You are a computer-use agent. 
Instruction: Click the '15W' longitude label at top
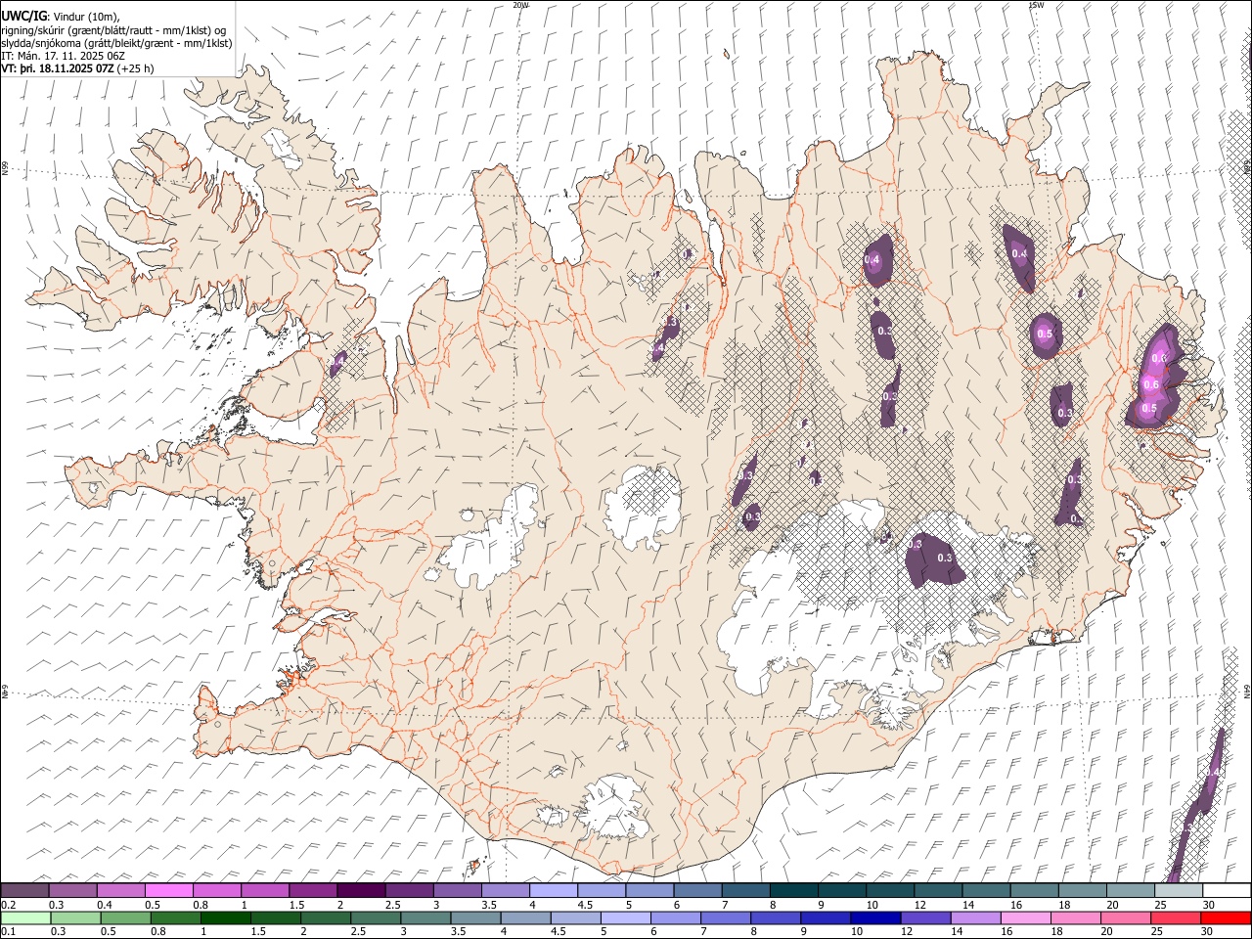(1036, 5)
